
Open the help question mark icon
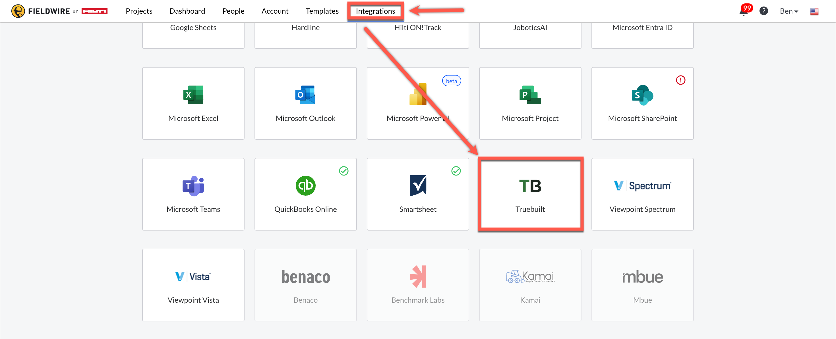pos(763,11)
